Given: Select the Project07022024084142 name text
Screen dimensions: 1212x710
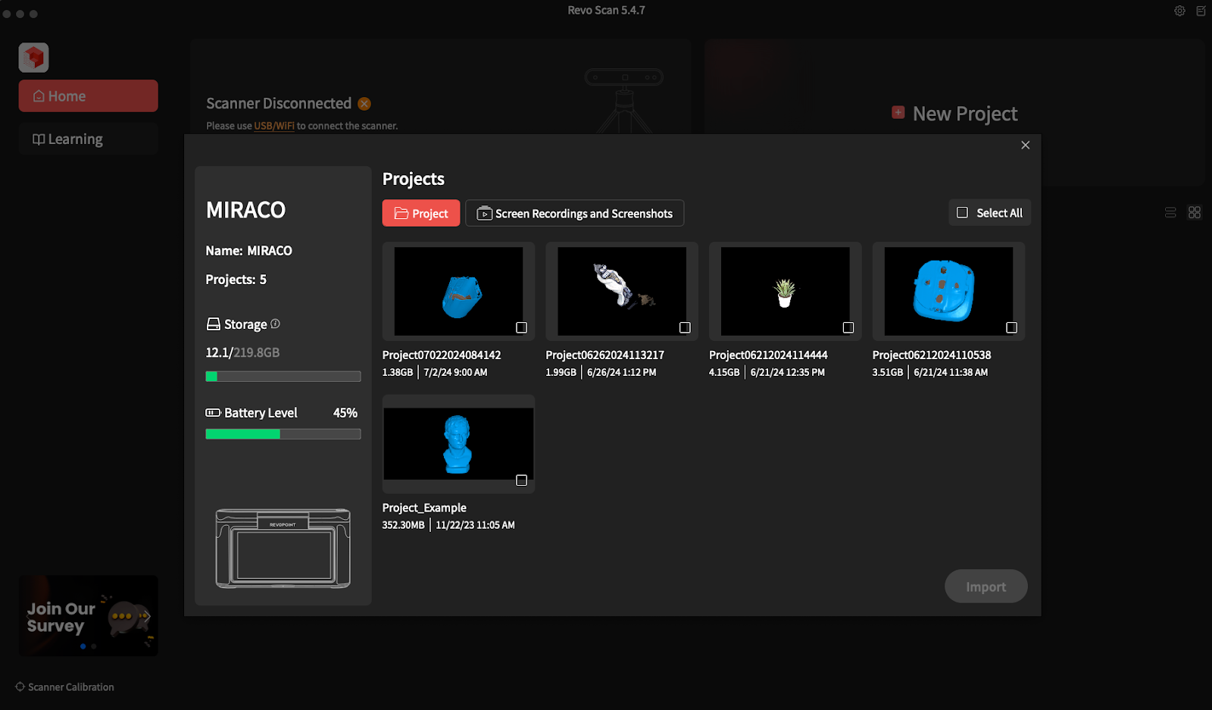Looking at the screenshot, I should point(442,355).
